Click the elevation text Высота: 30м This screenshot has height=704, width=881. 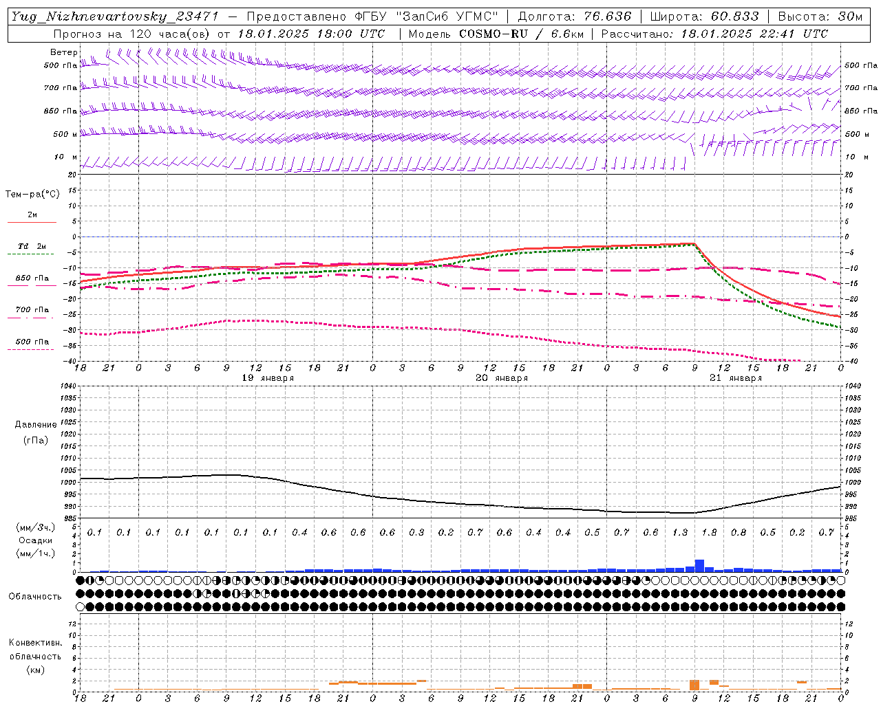tap(820, 16)
